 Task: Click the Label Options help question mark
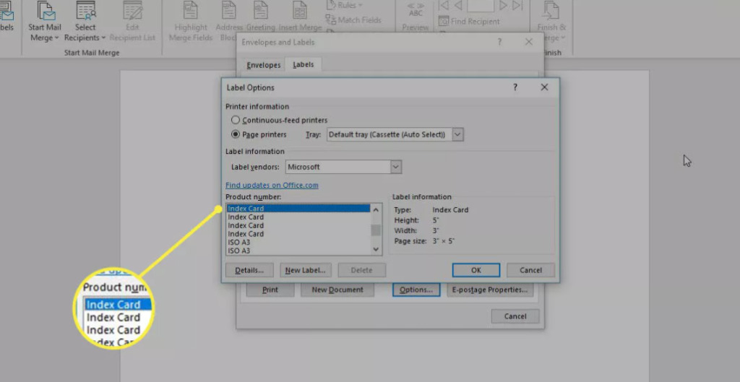(515, 87)
